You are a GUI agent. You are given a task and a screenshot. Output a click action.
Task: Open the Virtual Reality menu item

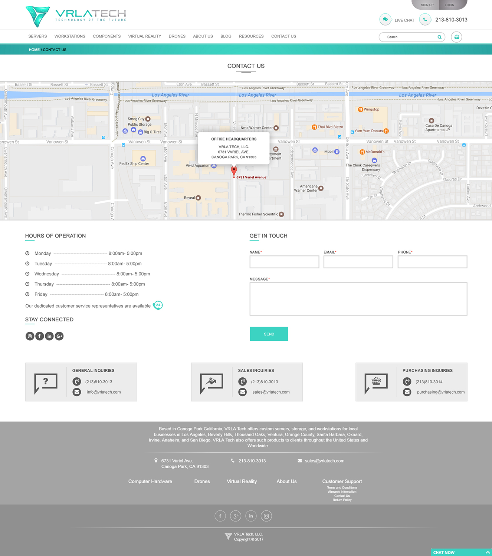(144, 36)
